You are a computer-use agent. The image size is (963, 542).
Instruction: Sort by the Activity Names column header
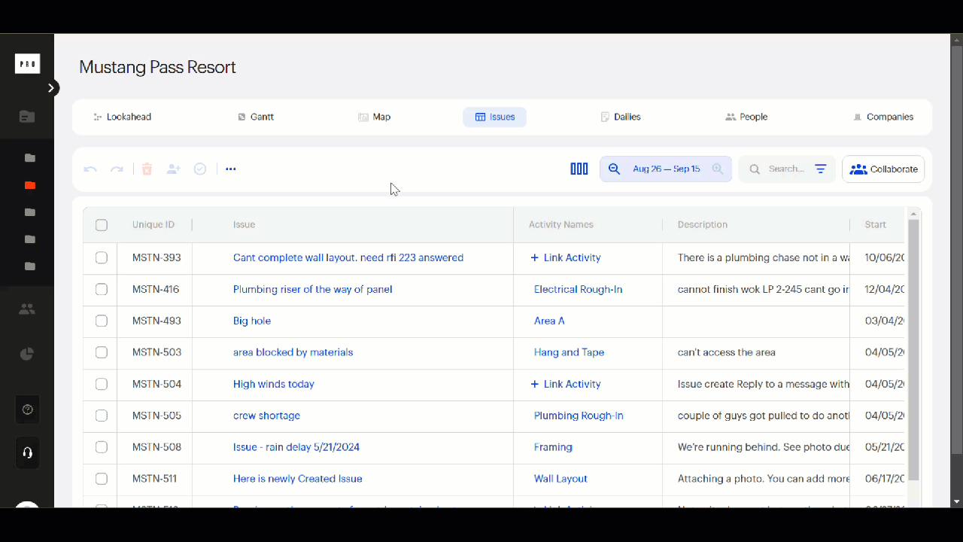point(560,224)
